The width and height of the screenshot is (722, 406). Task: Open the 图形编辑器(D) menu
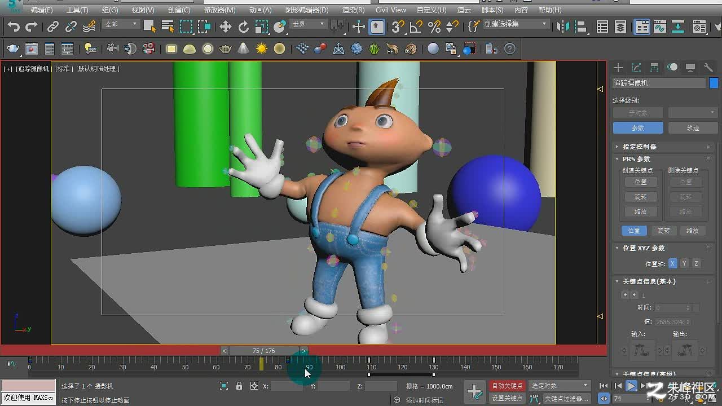tap(306, 10)
